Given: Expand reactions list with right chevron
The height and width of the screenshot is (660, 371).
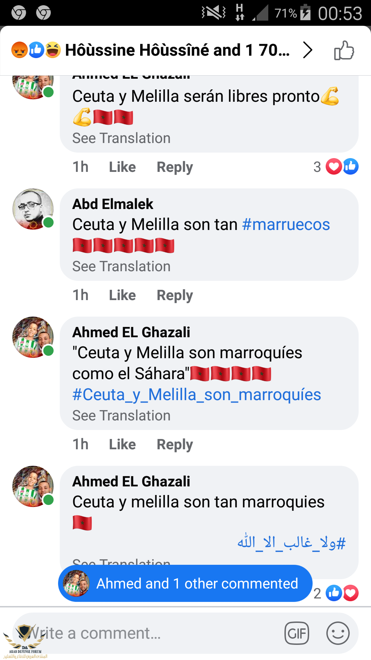Looking at the screenshot, I should pyautogui.click(x=307, y=50).
